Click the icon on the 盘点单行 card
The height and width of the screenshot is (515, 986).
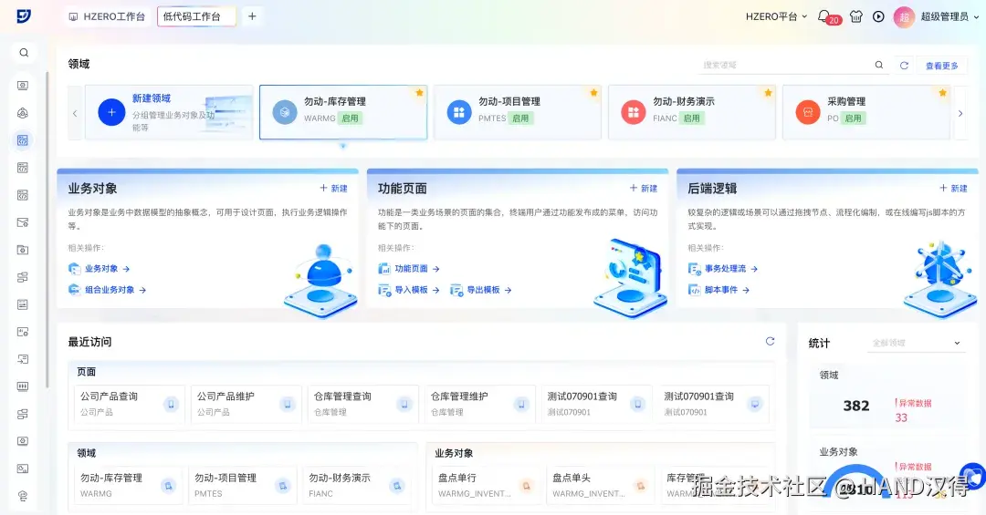[x=527, y=486]
